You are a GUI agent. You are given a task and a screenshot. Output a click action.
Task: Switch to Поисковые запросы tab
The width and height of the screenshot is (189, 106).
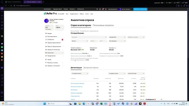pyautogui.click(x=103, y=25)
